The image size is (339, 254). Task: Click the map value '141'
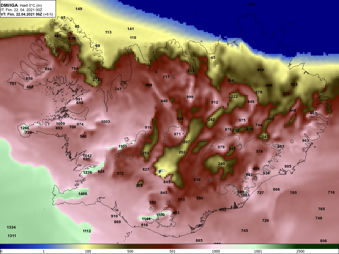131,29
